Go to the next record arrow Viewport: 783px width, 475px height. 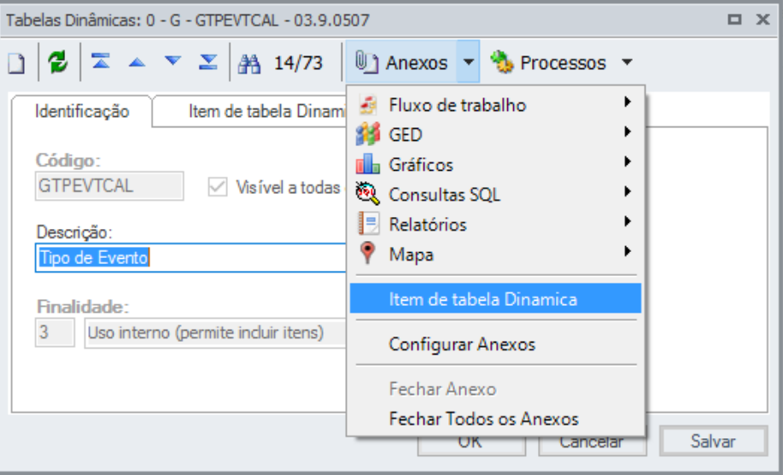[x=172, y=61]
